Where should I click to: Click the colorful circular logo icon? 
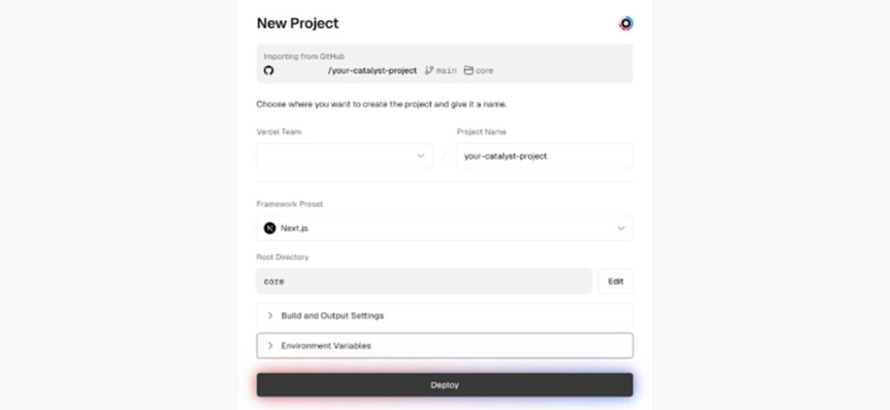(626, 23)
